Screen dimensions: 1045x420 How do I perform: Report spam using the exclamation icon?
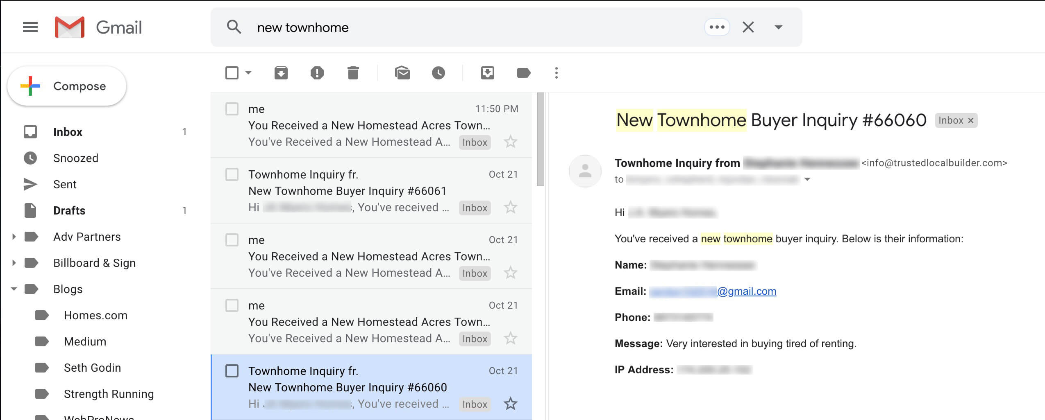point(317,73)
